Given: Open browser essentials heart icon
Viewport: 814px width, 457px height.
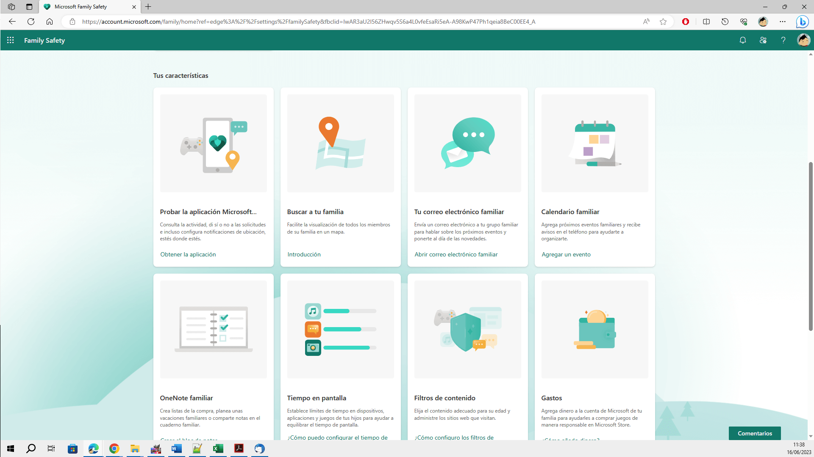Looking at the screenshot, I should point(744,22).
